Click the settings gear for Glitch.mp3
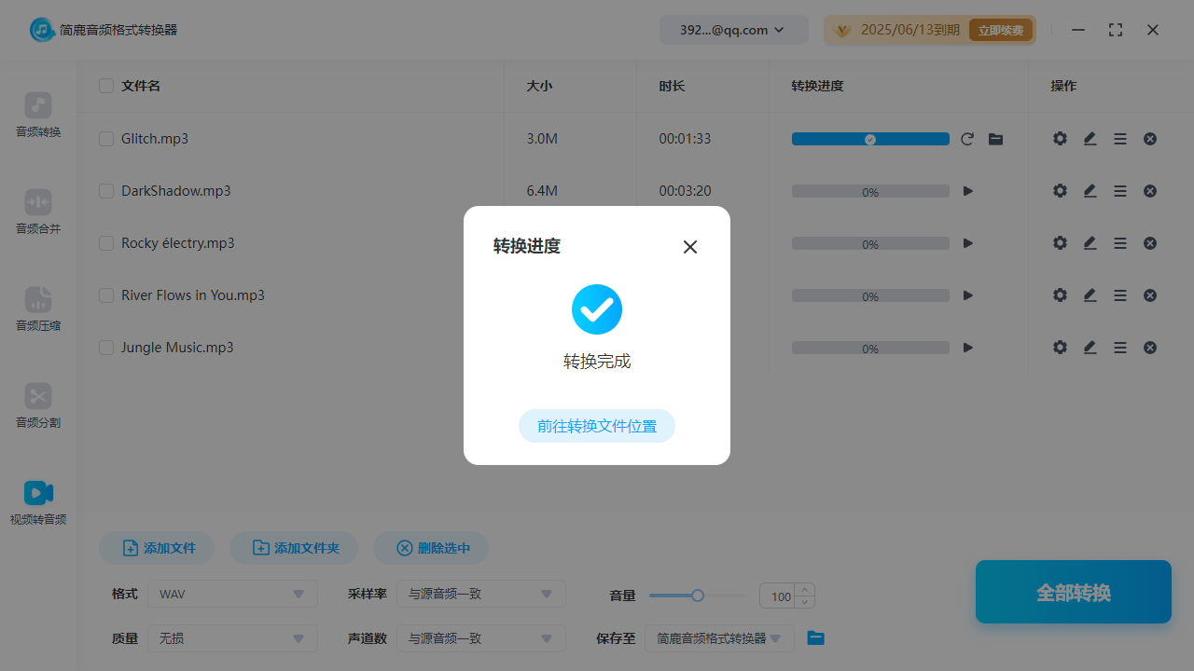 click(x=1060, y=139)
